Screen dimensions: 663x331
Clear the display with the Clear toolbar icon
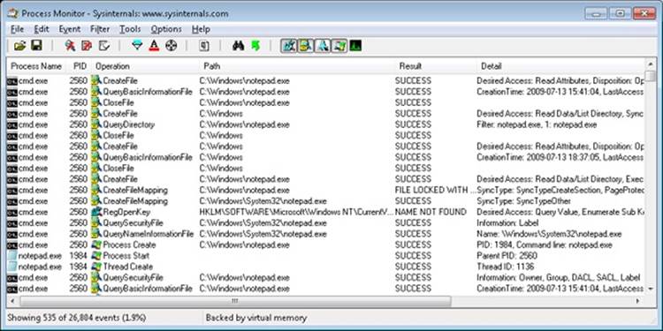[104, 46]
